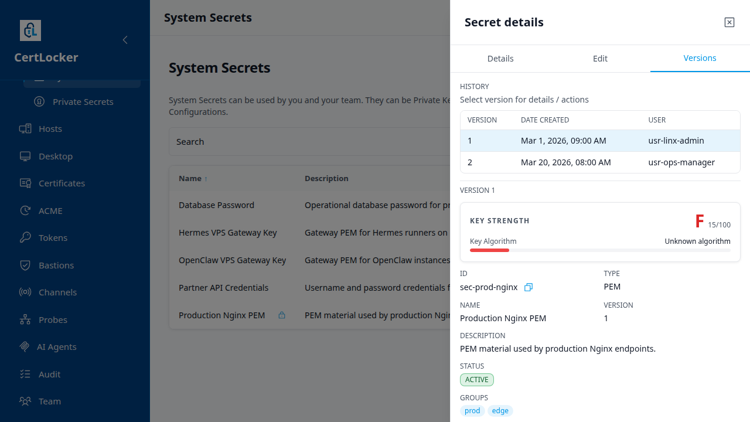Click the Probes network icon
The image size is (750, 422).
25,320
